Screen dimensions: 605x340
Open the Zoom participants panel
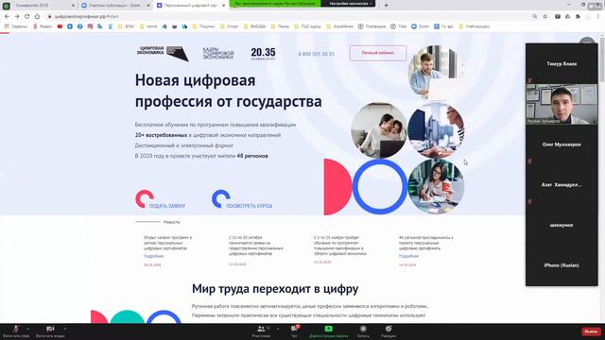[x=261, y=331]
